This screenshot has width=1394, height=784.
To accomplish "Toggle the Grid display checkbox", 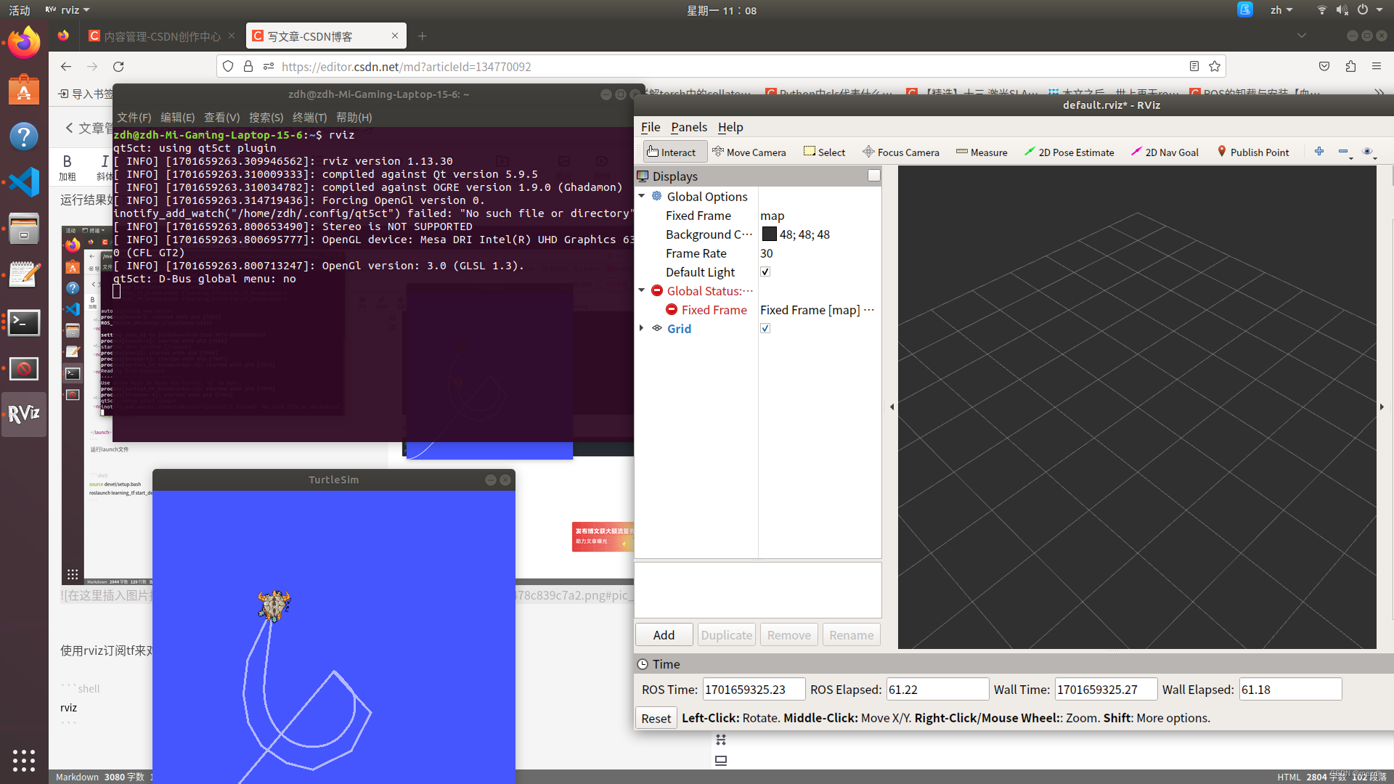I will coord(765,328).
